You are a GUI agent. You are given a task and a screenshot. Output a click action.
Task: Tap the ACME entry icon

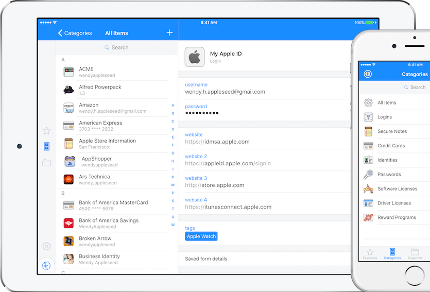68,72
